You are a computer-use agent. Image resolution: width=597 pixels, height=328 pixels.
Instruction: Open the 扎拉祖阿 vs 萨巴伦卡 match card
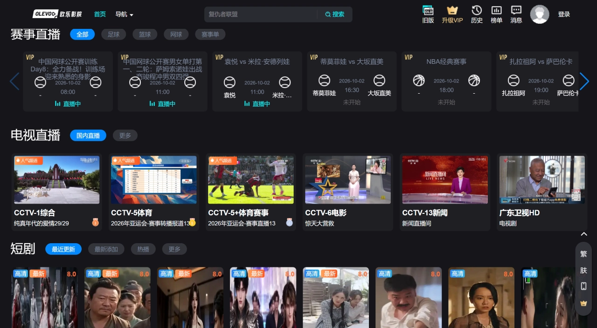(x=537, y=82)
